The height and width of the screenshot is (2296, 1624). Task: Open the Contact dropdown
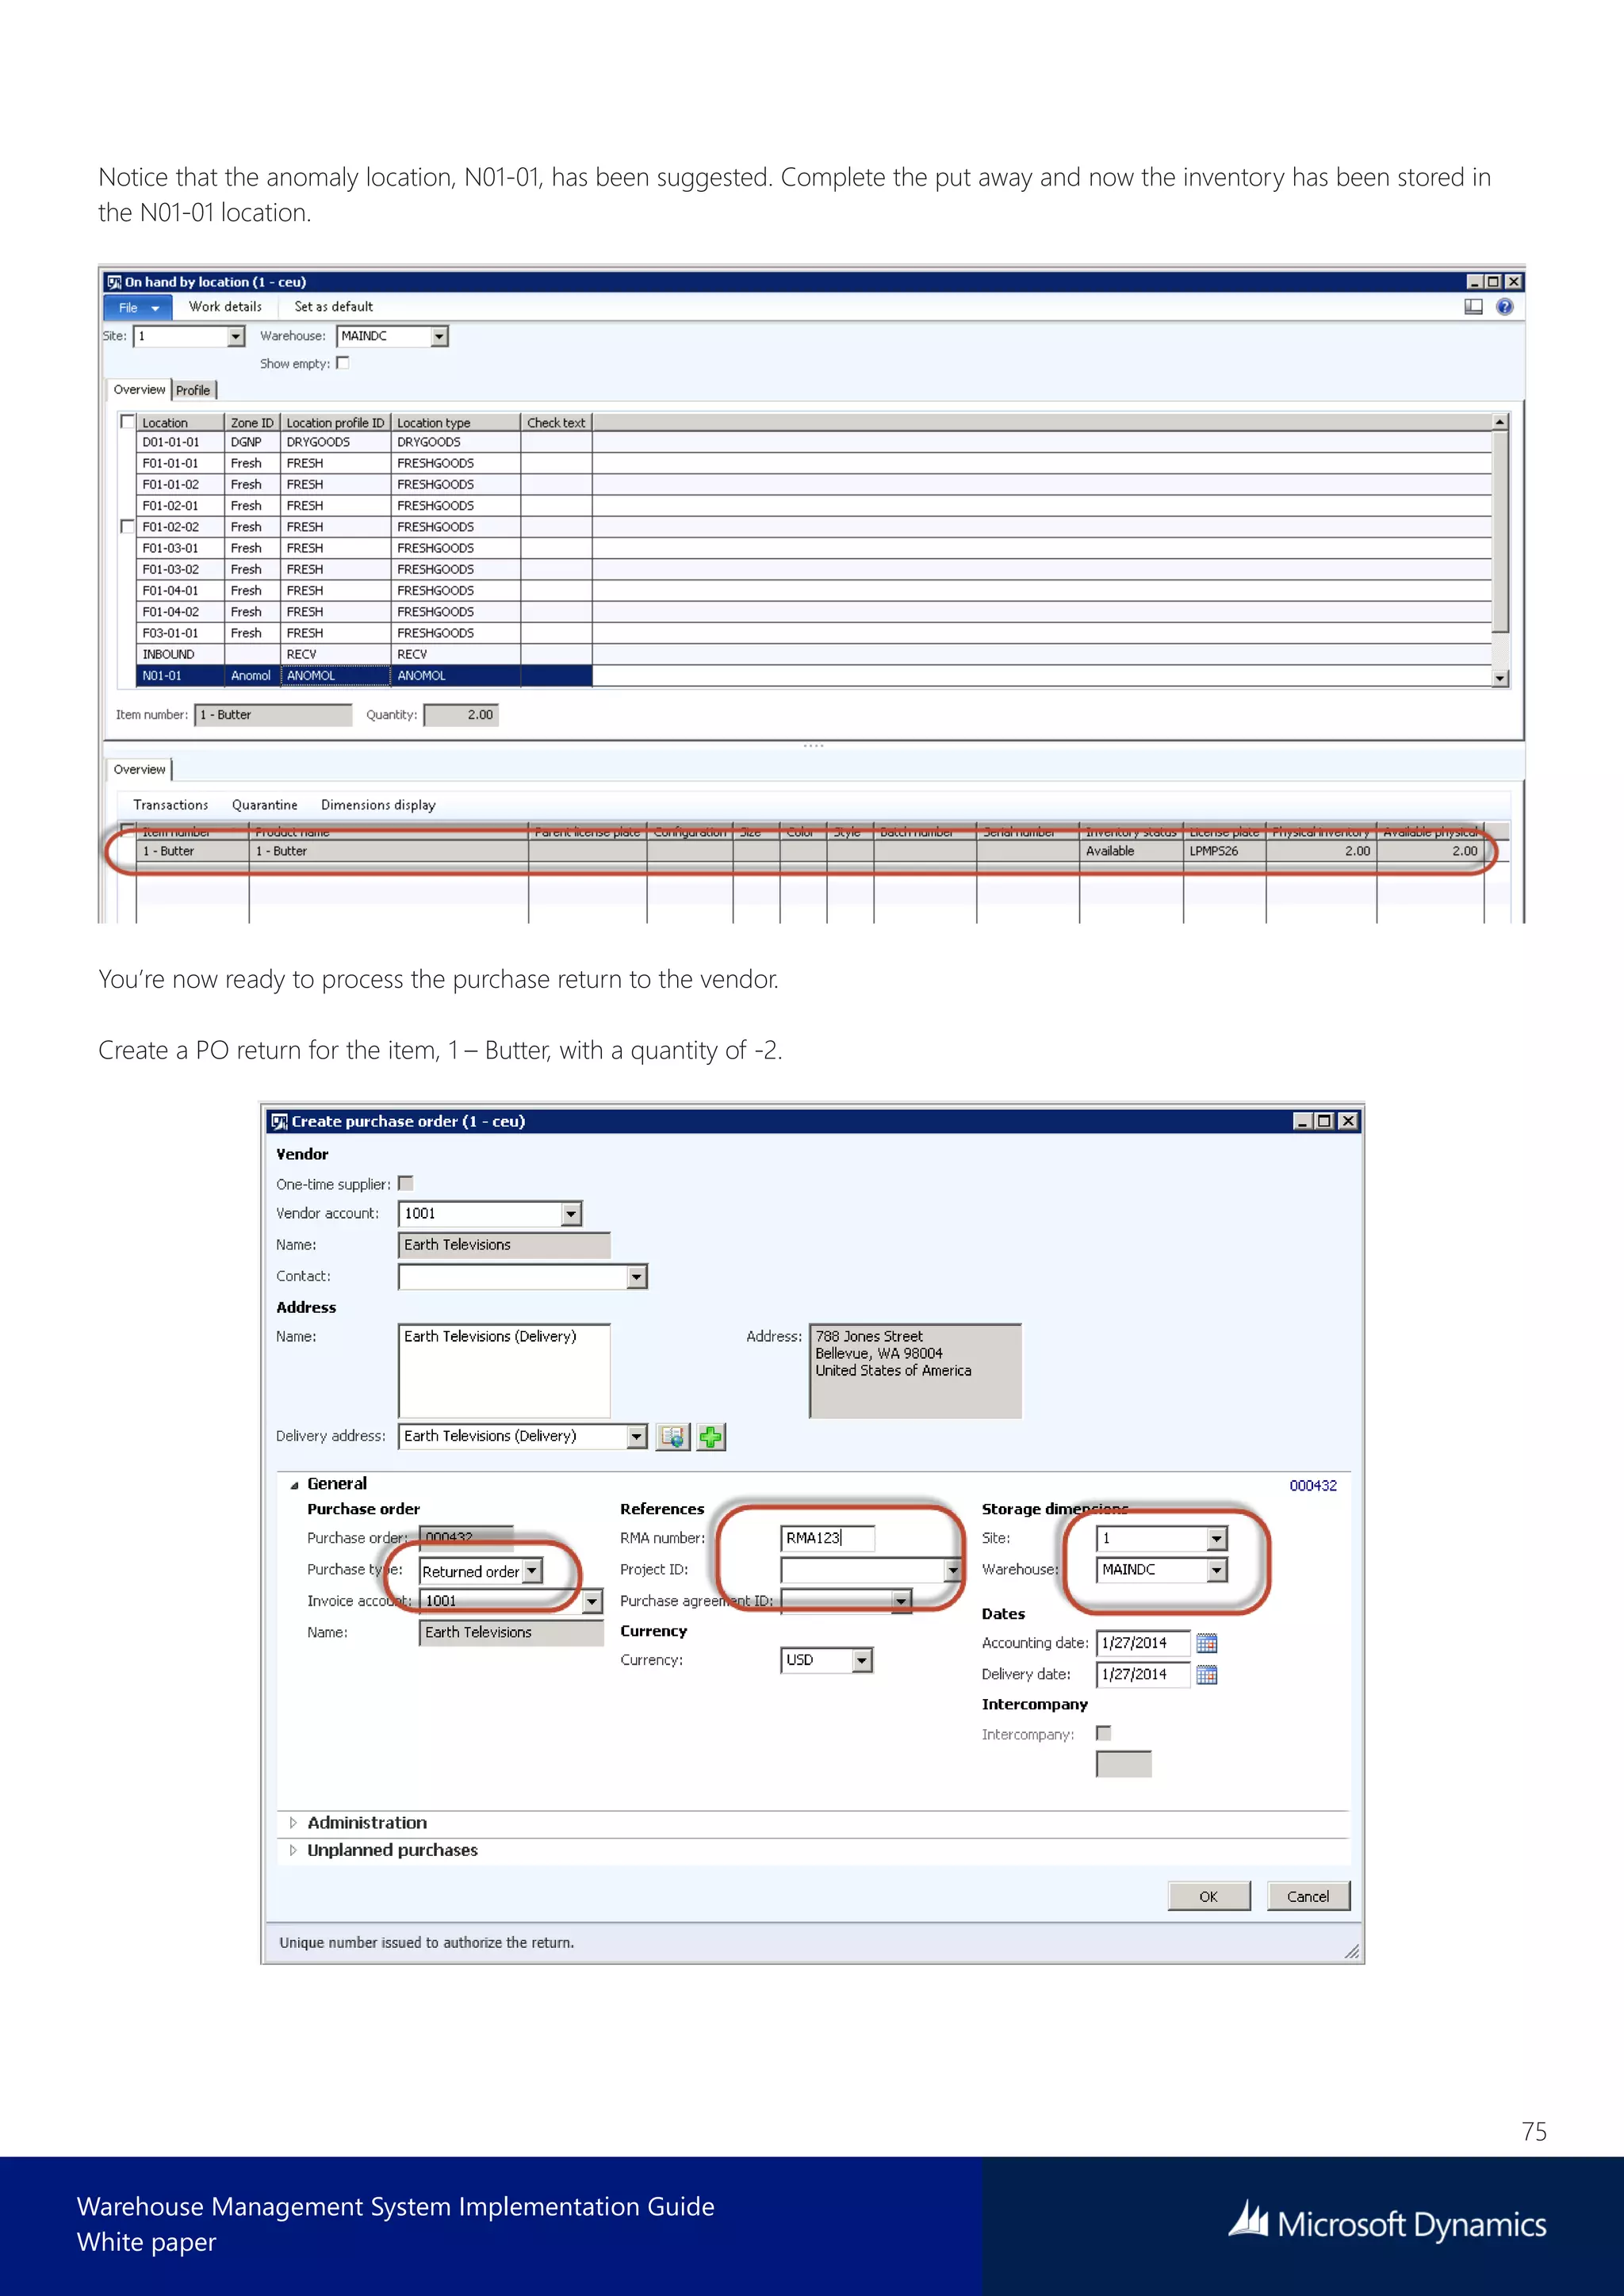coord(637,1277)
